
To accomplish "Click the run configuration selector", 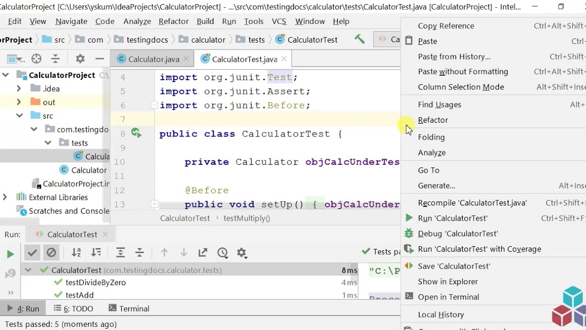I will tap(388, 39).
